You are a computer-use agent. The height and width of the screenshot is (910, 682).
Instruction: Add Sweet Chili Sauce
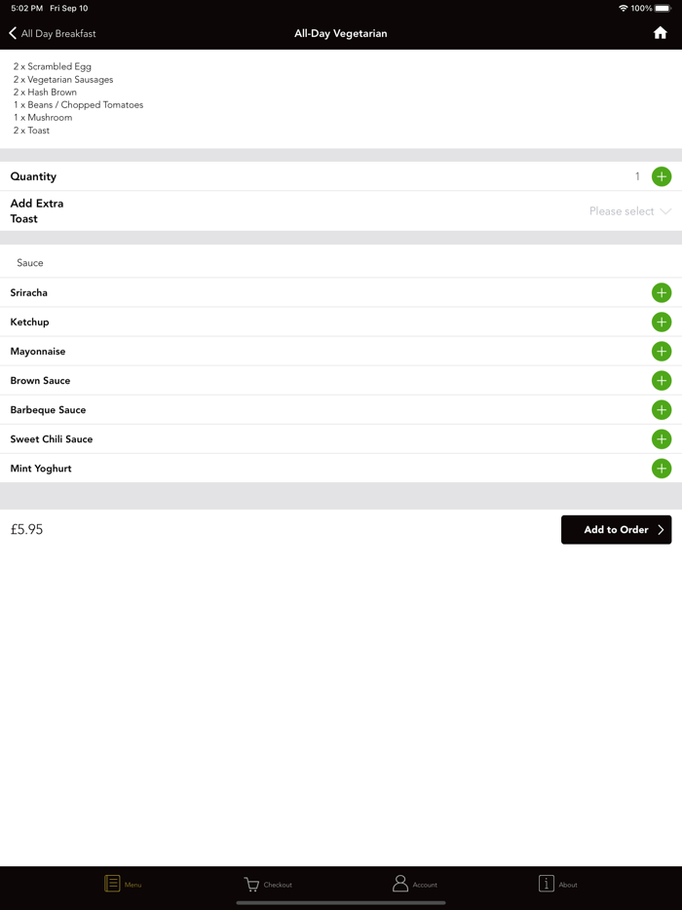[x=662, y=438]
